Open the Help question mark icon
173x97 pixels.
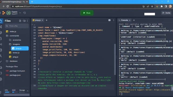click(1, 92)
